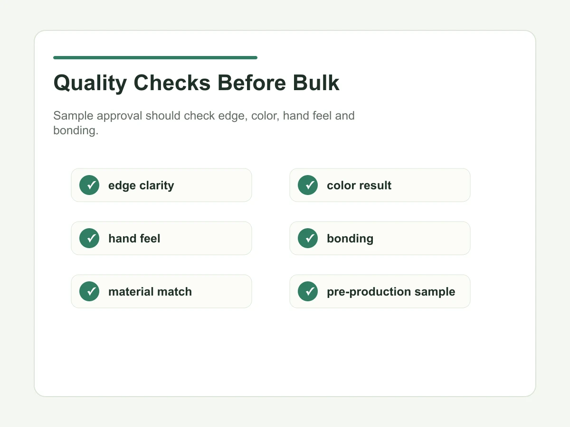Click the checkmark icon beside edge clarity

(x=89, y=185)
